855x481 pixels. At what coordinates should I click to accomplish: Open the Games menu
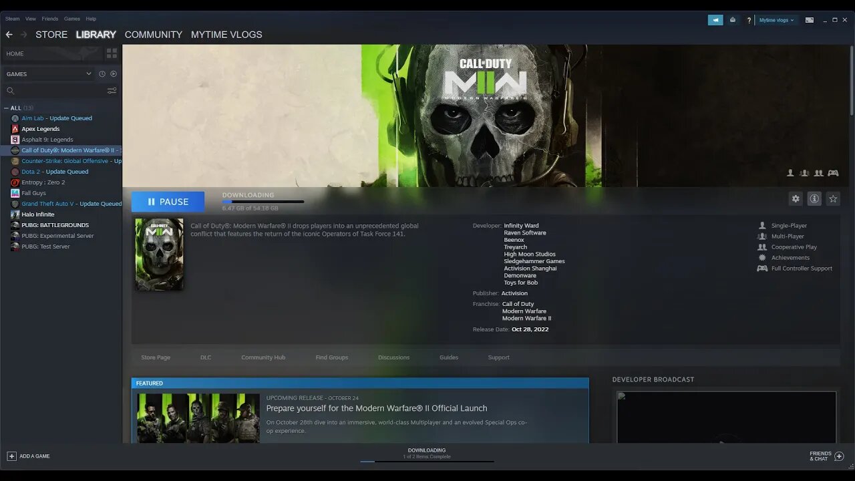click(72, 19)
